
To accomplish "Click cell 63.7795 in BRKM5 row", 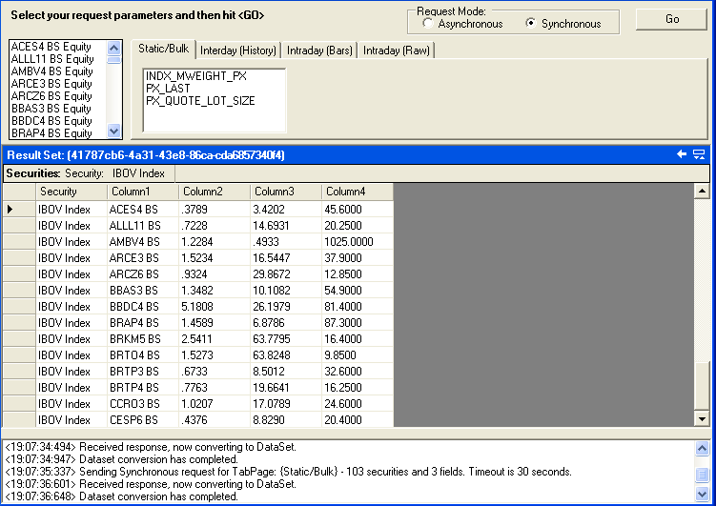I will [x=286, y=339].
